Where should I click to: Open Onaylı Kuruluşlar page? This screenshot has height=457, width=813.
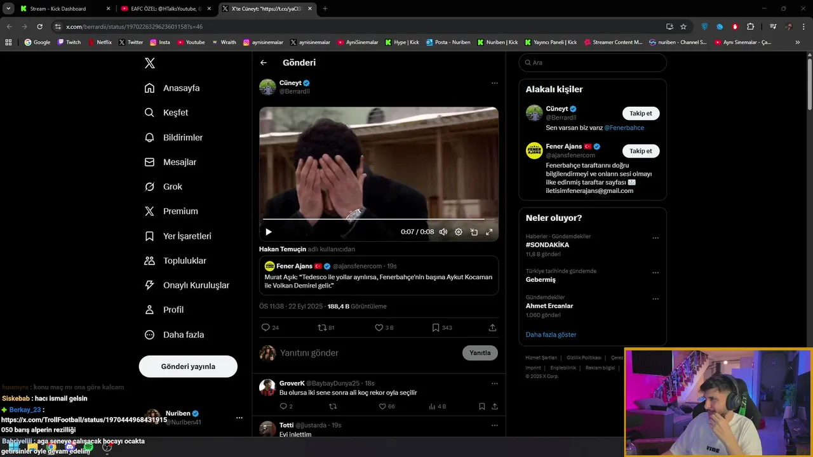[x=187, y=285]
